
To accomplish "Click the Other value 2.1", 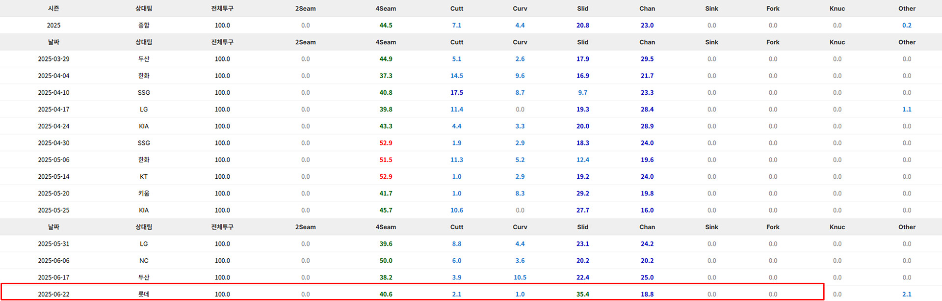I will [906, 294].
